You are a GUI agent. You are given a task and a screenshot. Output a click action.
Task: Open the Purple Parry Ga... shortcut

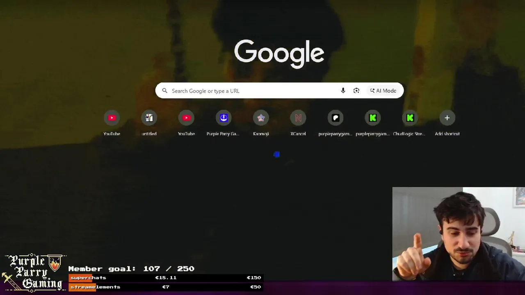tap(224, 123)
